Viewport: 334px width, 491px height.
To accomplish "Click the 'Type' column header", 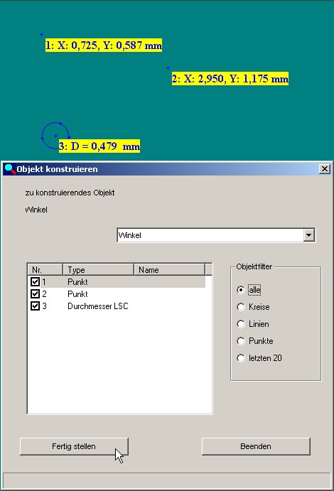I will [99, 269].
